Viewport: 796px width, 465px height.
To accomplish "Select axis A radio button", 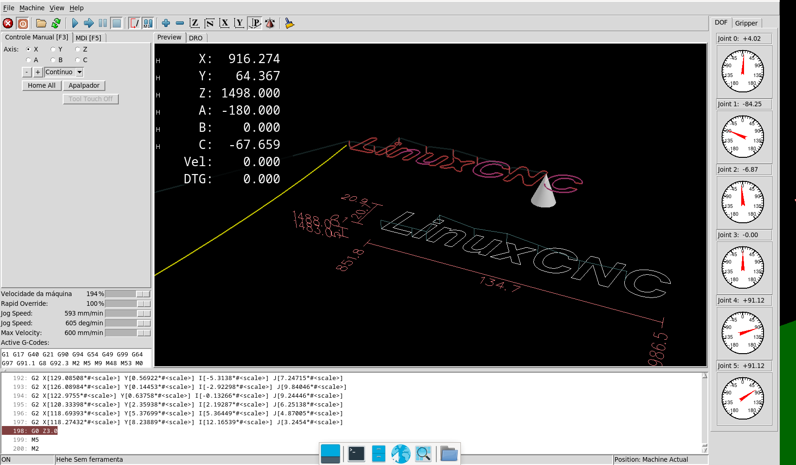I will (28, 60).
